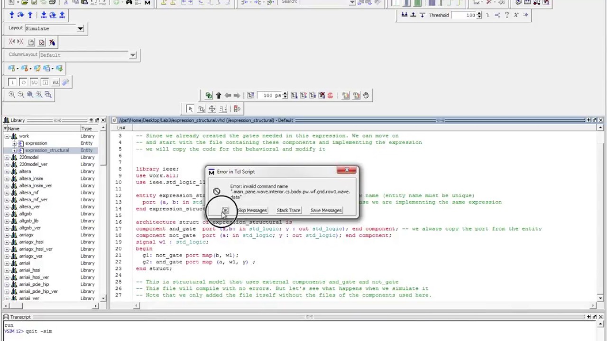607x341 pixels.
Task: Close the Error in Tcl Script dialog
Action: click(x=347, y=170)
